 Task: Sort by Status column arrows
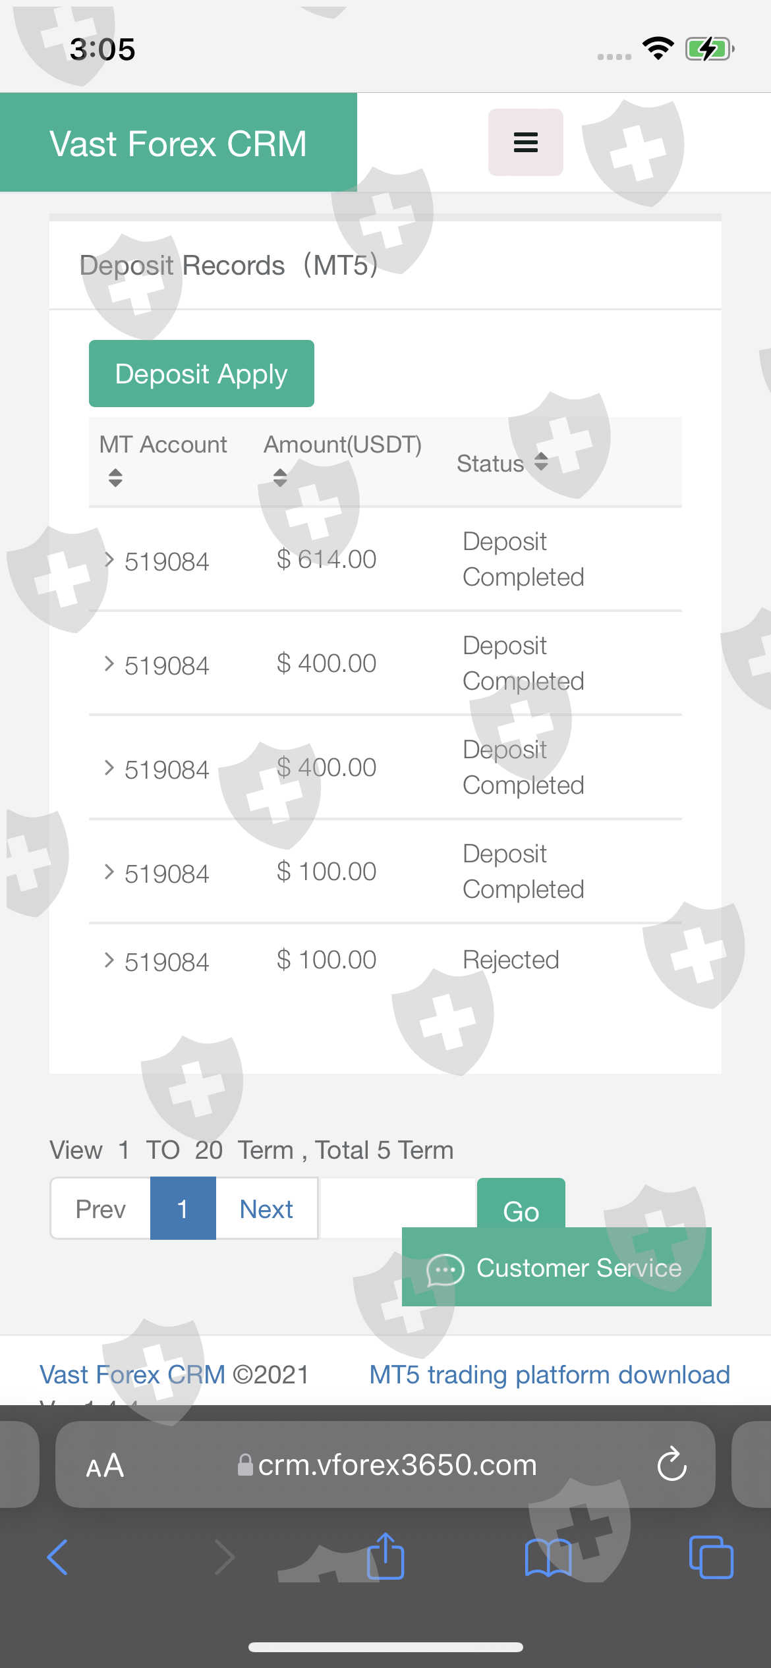pyautogui.click(x=541, y=462)
